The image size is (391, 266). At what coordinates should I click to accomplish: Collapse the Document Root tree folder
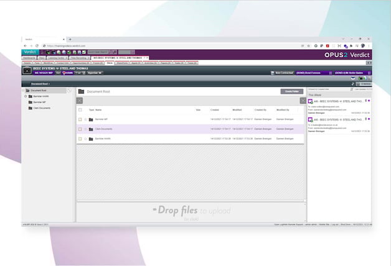pyautogui.click(x=26, y=91)
